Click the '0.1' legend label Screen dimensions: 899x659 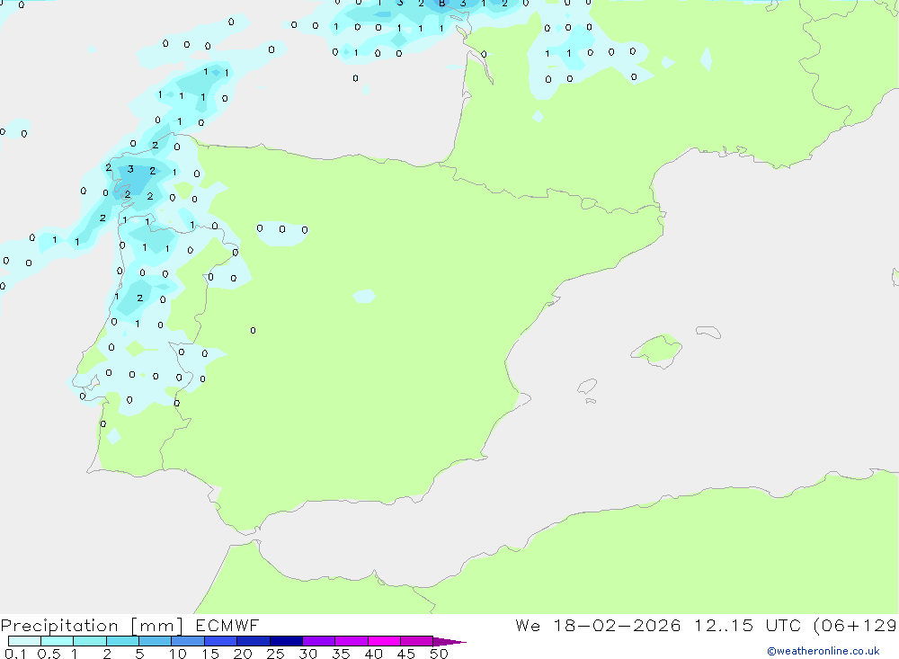click(15, 654)
